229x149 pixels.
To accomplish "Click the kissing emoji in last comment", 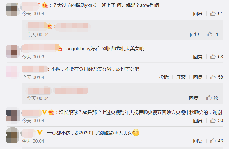I will (x=136, y=133).
